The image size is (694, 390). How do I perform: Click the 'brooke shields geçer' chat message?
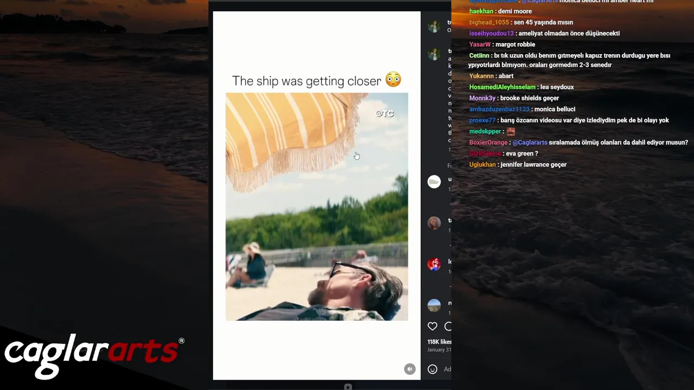coord(529,98)
